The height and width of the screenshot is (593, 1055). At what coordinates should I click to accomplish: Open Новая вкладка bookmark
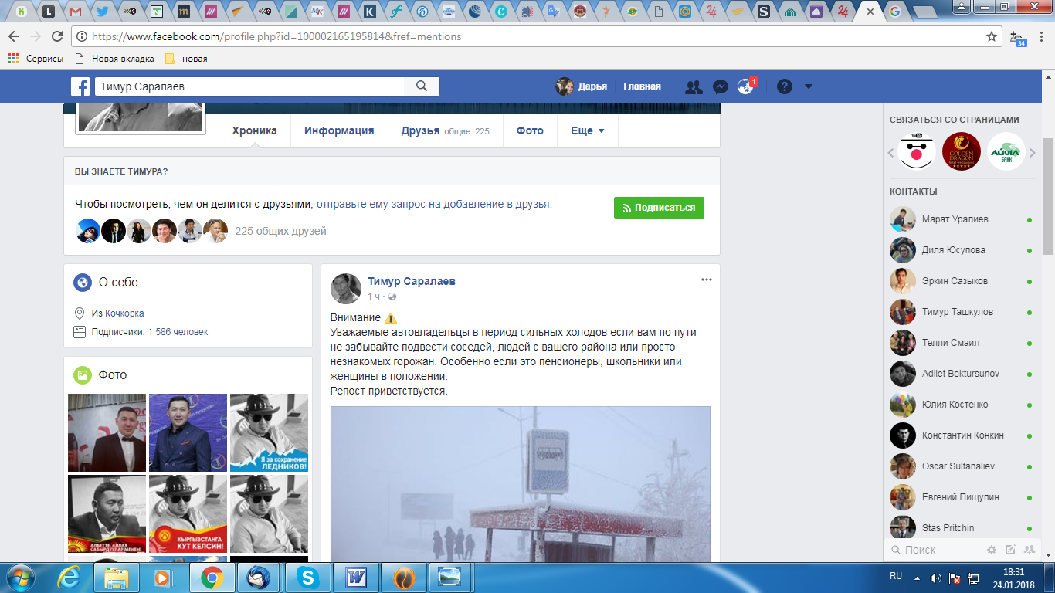tap(114, 59)
